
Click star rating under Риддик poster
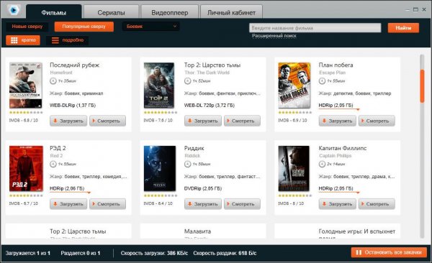coord(161,195)
